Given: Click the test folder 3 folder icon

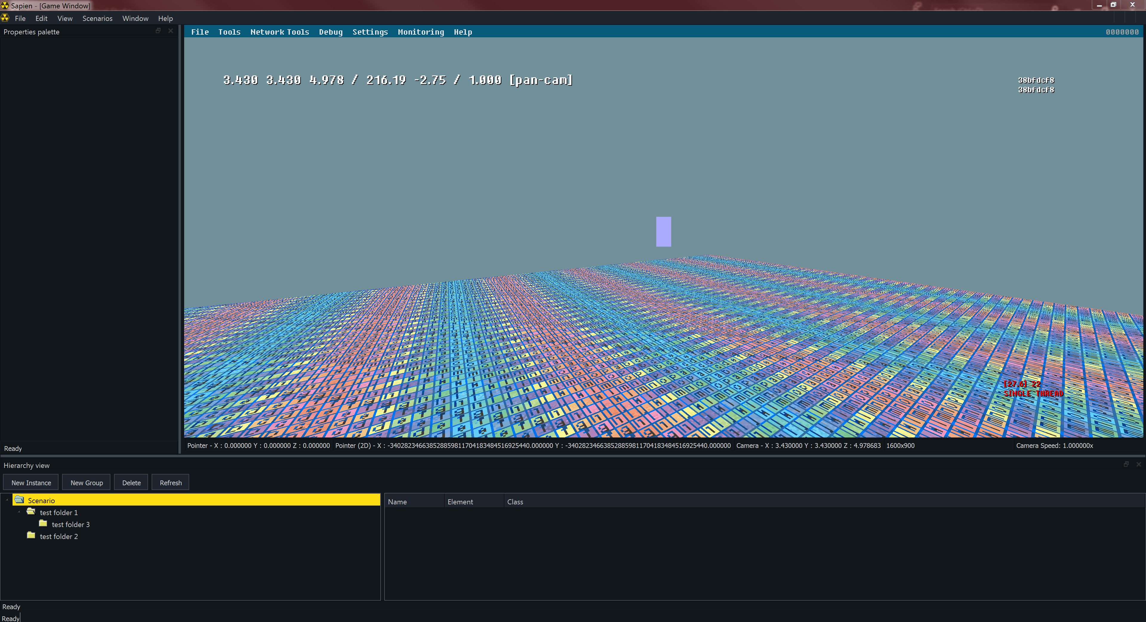Looking at the screenshot, I should point(43,523).
